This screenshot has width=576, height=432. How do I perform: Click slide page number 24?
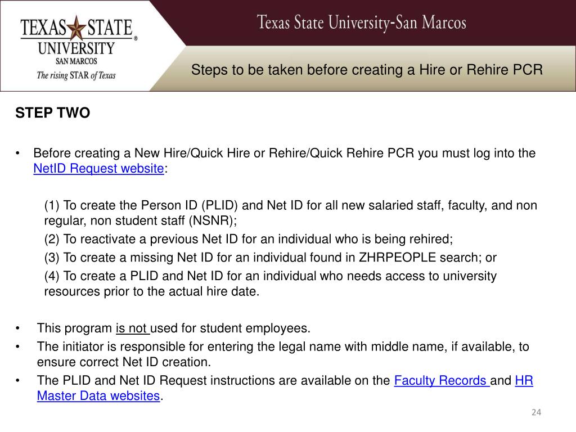point(536,412)
